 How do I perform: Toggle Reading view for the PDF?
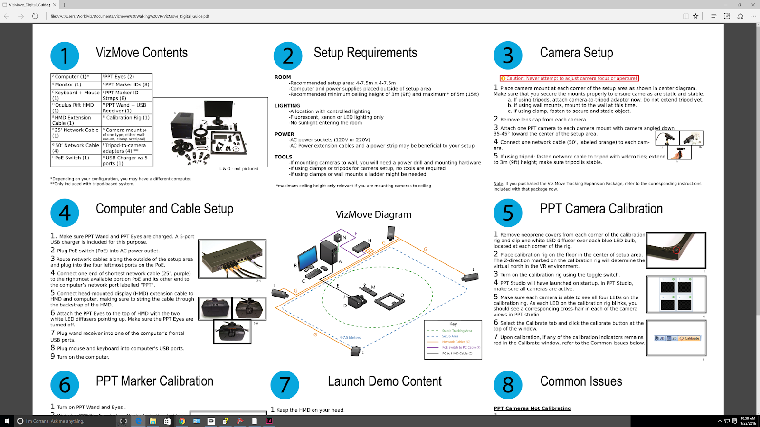tap(685, 16)
